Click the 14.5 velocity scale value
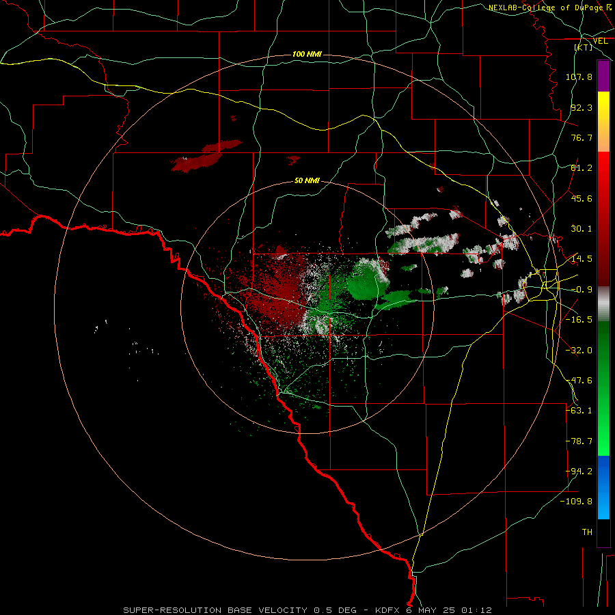 tap(582, 259)
